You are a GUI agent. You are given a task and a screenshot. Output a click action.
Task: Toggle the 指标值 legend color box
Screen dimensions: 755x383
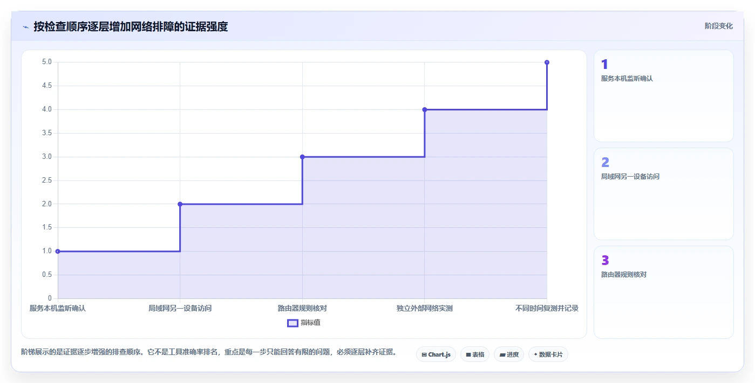pos(293,323)
